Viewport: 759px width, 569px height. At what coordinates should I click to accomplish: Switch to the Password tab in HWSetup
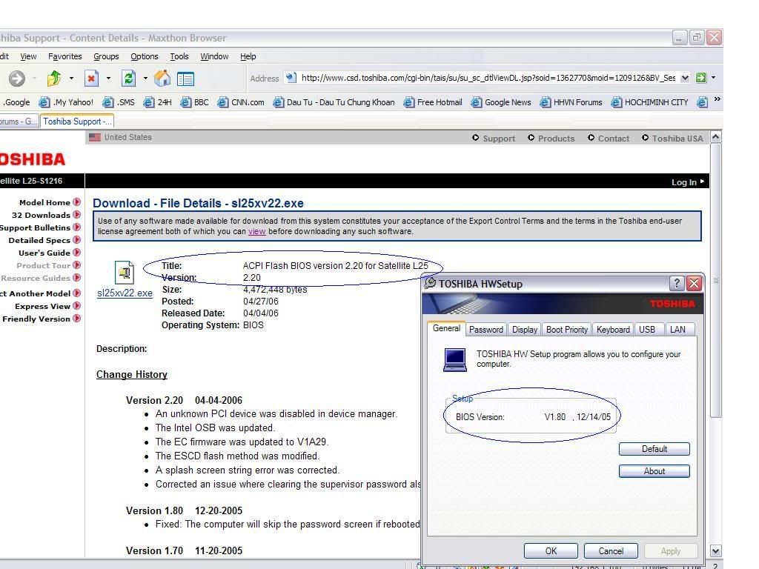486,330
